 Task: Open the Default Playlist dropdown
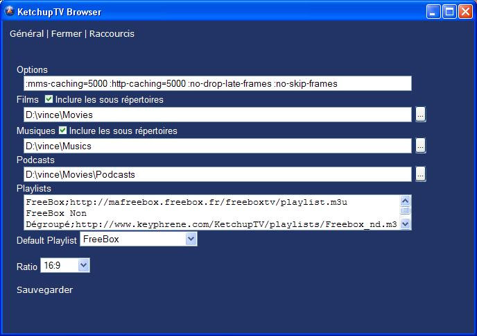[139, 239]
